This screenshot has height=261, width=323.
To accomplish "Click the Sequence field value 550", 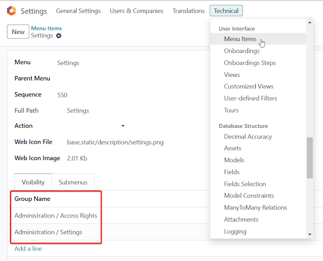I will [62, 95].
